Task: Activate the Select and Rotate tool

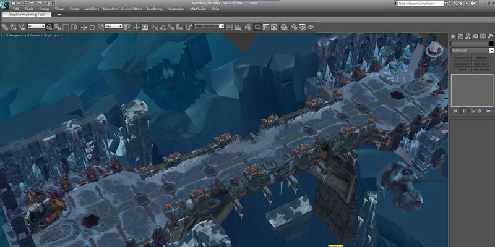Action: 92,27
